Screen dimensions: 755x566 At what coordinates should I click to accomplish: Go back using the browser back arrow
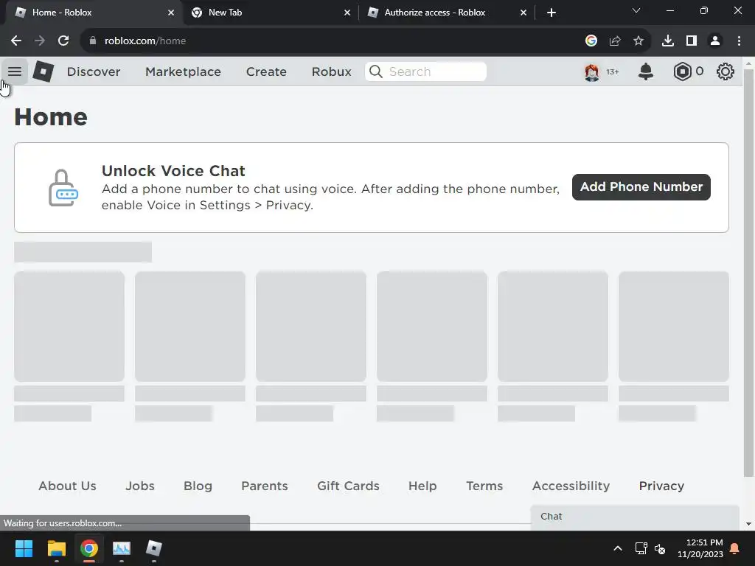coord(16,41)
